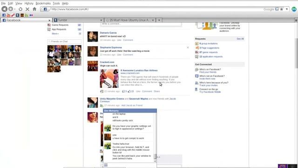Click the browser Forward button
This screenshot has width=298, height=168.
11,9
